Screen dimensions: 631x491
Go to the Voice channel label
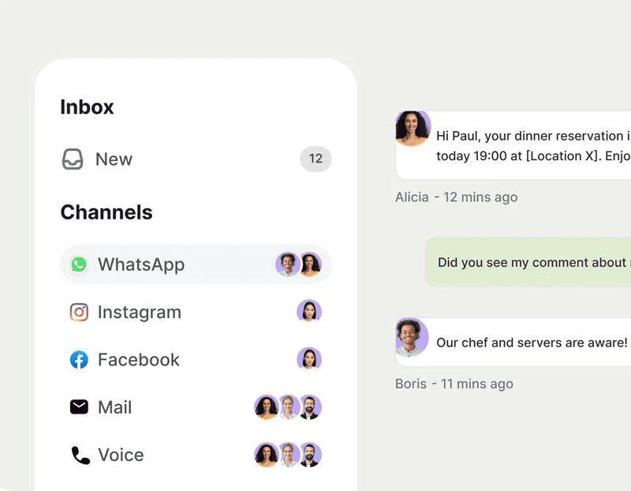pos(121,455)
